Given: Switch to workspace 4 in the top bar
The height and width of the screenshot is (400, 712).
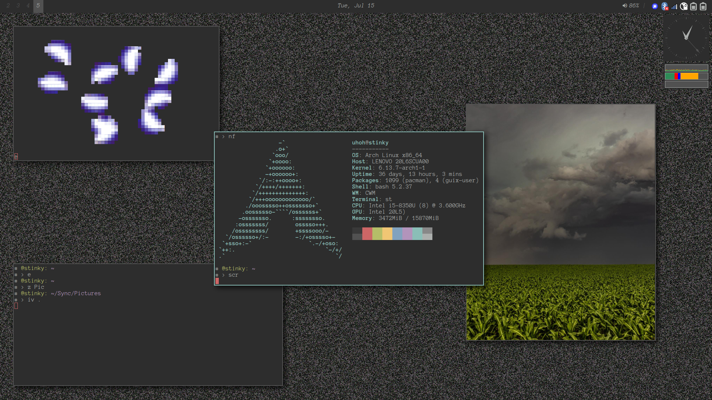Looking at the screenshot, I should click(x=28, y=6).
